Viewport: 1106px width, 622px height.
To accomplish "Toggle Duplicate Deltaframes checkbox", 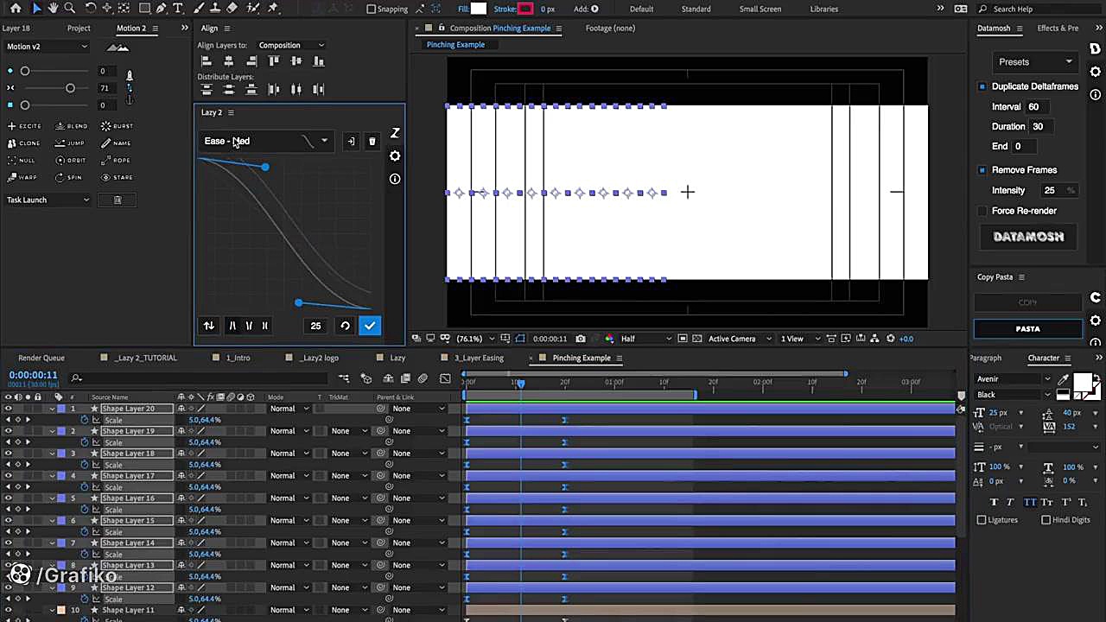I will tap(982, 86).
